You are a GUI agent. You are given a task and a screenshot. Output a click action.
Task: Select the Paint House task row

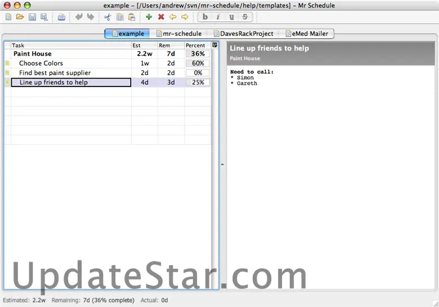click(107, 53)
